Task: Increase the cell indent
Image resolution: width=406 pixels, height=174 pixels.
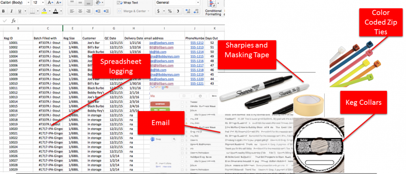Action: (106, 11)
